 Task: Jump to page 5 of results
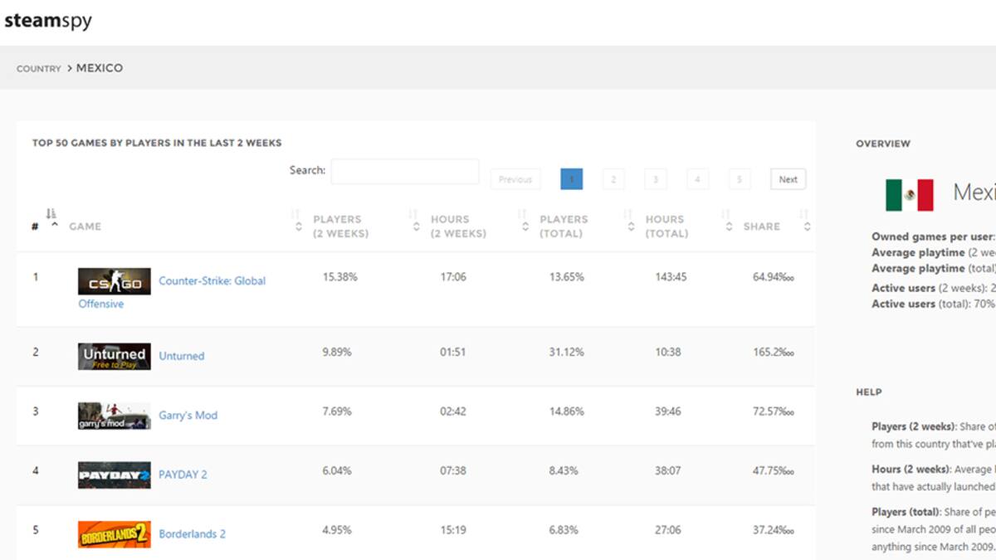[x=740, y=179]
